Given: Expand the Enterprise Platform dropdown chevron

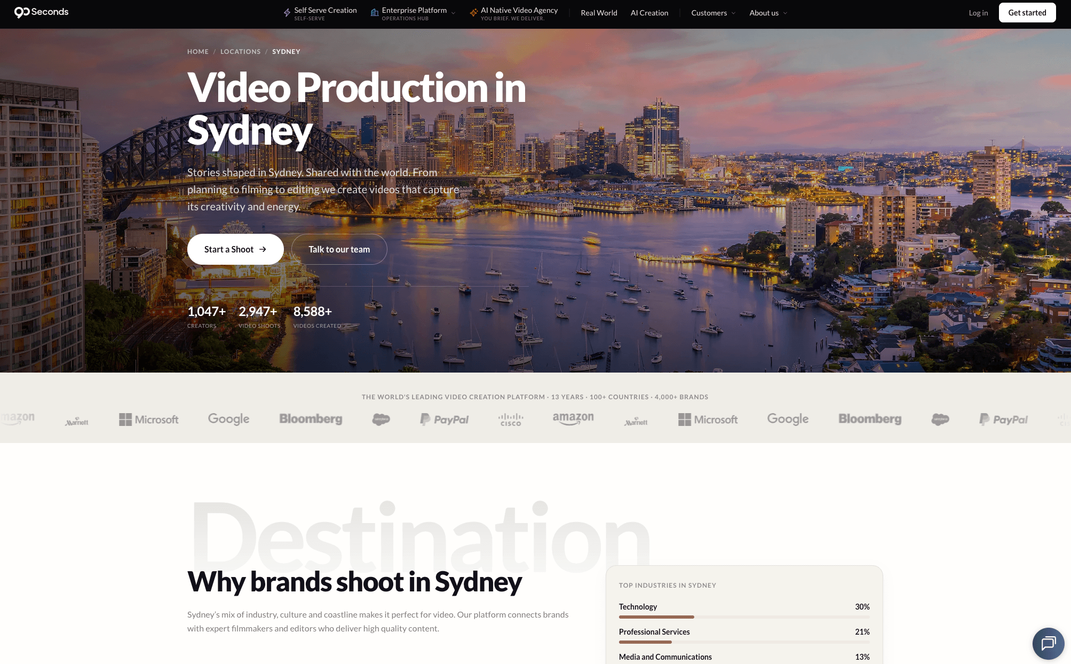Looking at the screenshot, I should tap(454, 13).
